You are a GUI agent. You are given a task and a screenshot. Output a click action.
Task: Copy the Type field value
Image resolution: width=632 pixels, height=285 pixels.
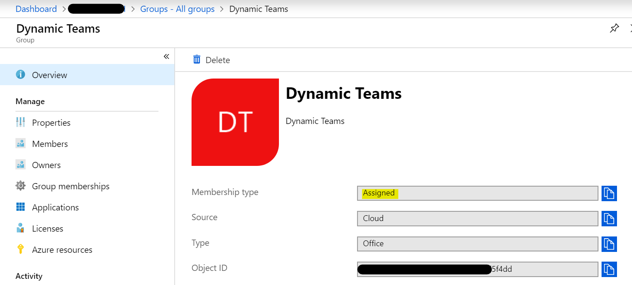tap(609, 244)
